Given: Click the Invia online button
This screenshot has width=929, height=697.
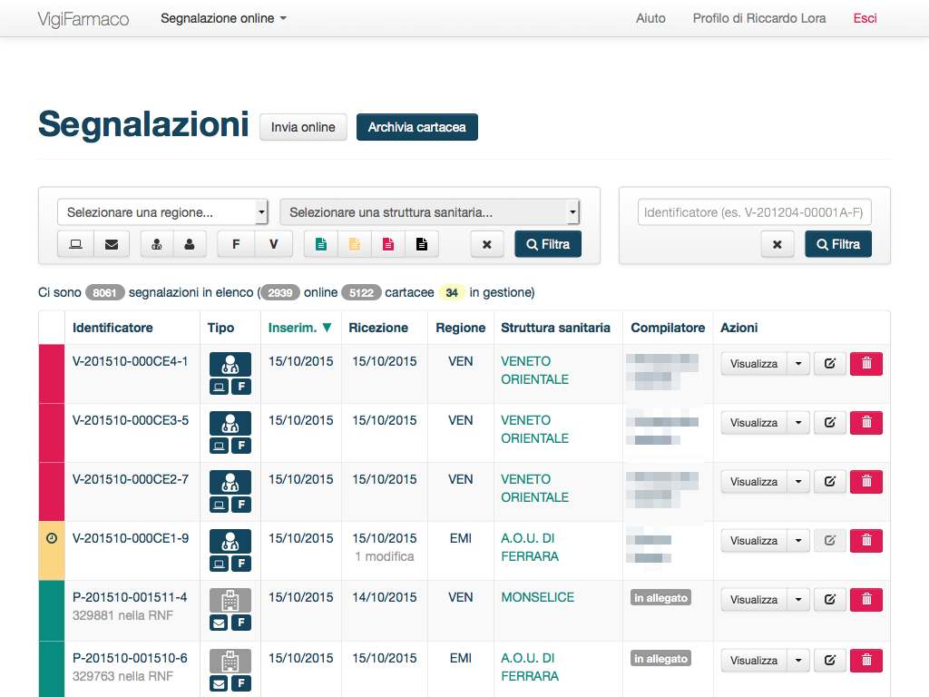Looking at the screenshot, I should pos(303,127).
